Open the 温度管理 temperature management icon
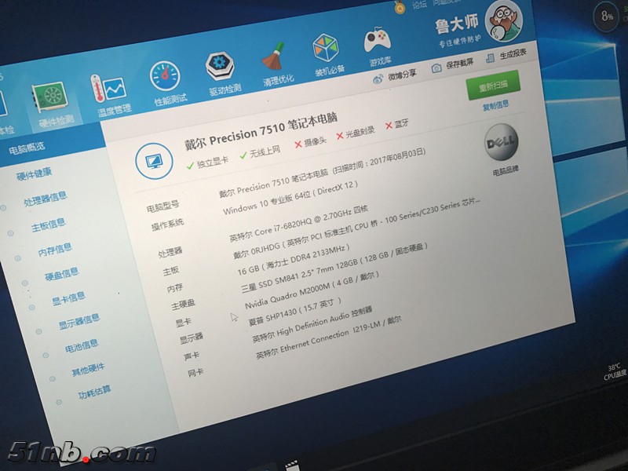 click(110, 93)
